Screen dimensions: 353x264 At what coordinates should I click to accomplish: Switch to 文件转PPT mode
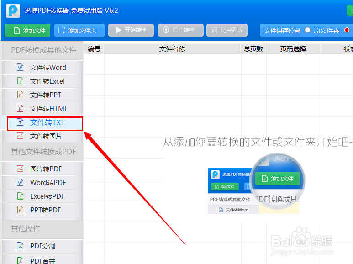pos(42,95)
